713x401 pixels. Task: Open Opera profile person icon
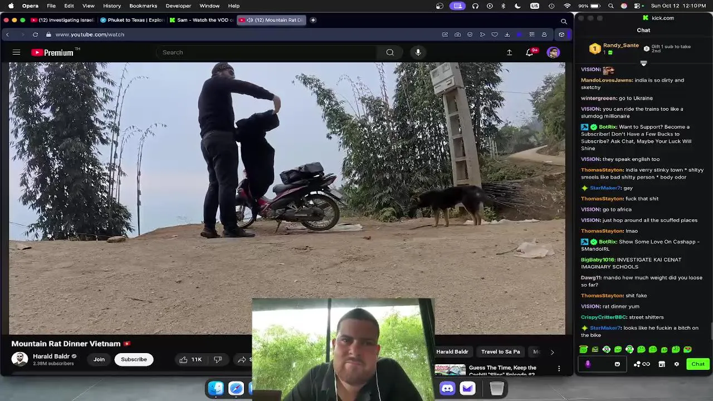click(544, 35)
